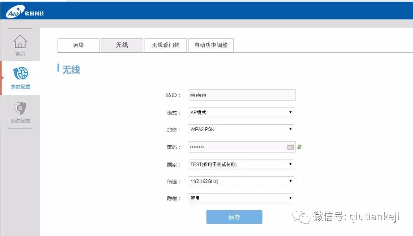Click the WeChat logo watermark icon
Viewport: 413px width, 236px height.
[x=302, y=217]
